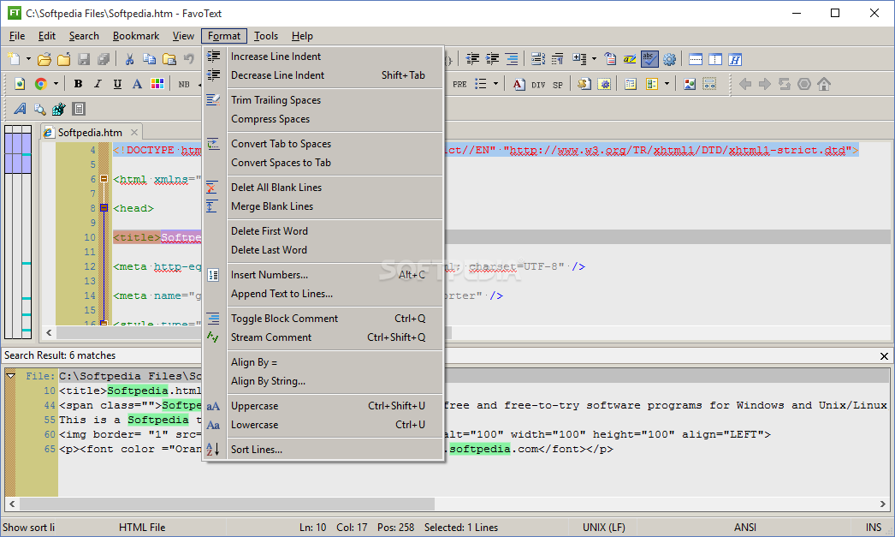Click editor scroll left arrow

[49, 332]
